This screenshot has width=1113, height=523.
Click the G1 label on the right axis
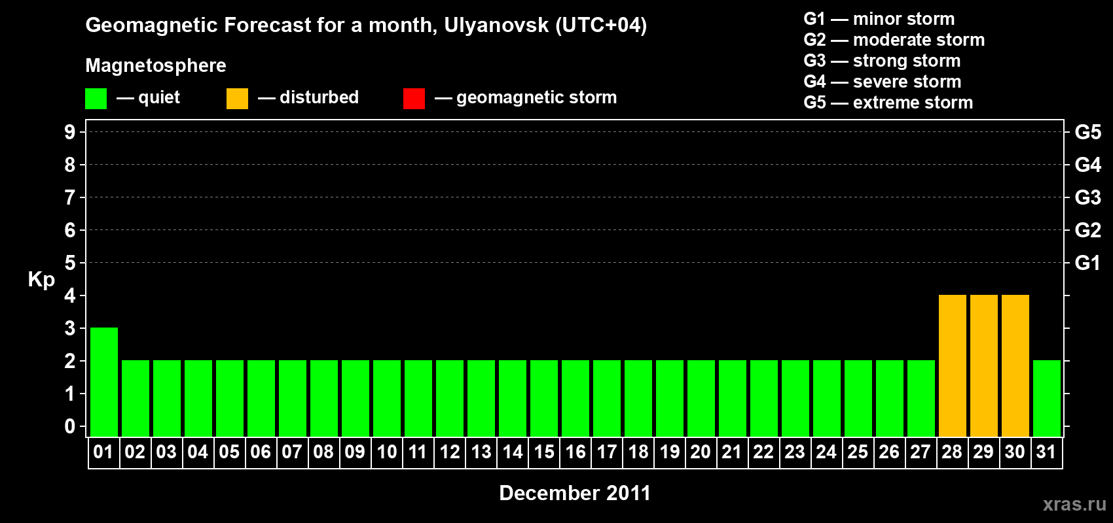tap(1088, 263)
